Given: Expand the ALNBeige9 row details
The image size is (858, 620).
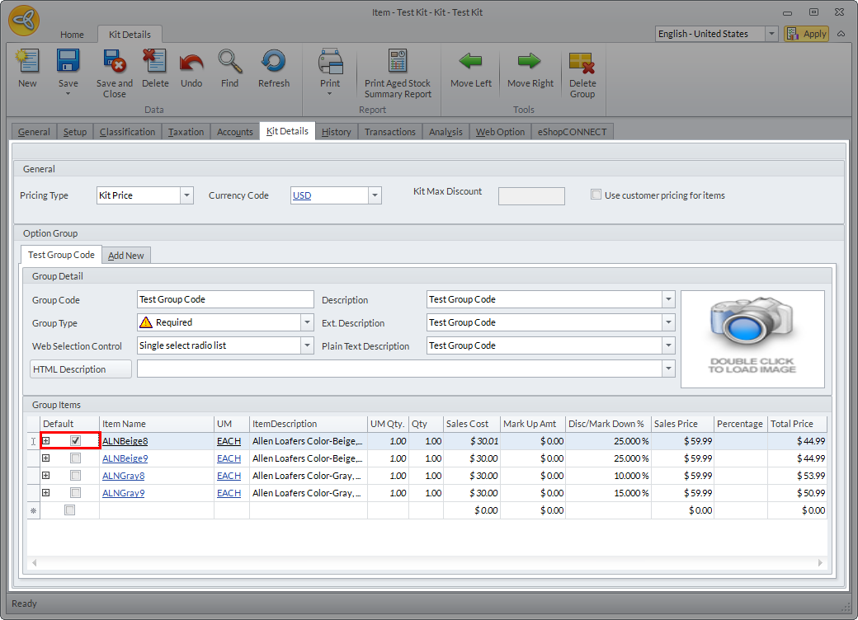Looking at the screenshot, I should point(46,458).
